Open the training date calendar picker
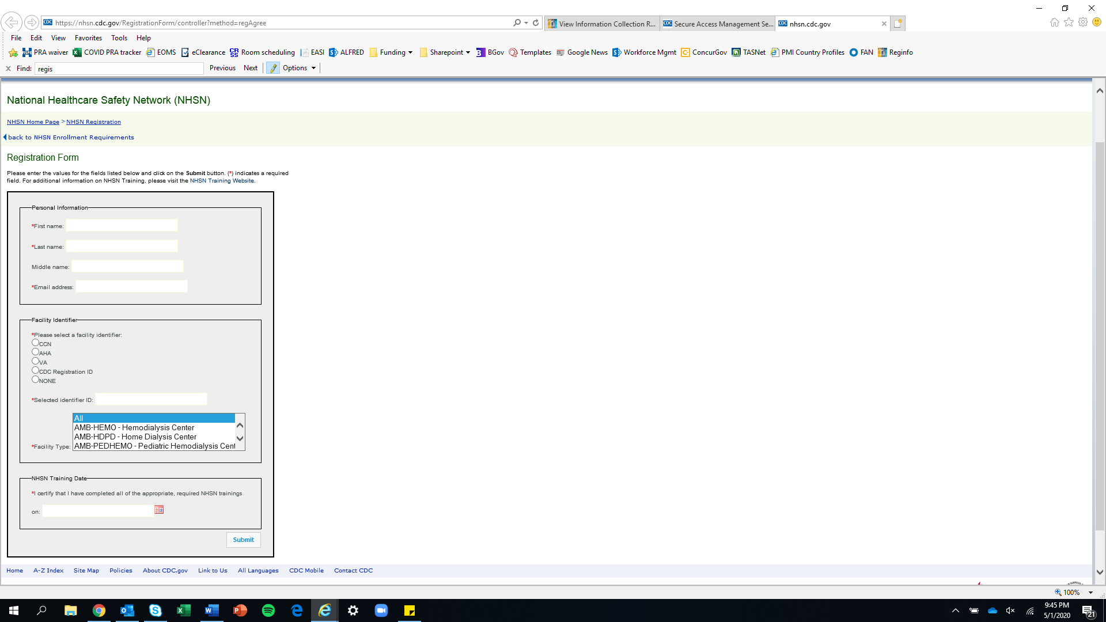The width and height of the screenshot is (1106, 622). pyautogui.click(x=159, y=510)
